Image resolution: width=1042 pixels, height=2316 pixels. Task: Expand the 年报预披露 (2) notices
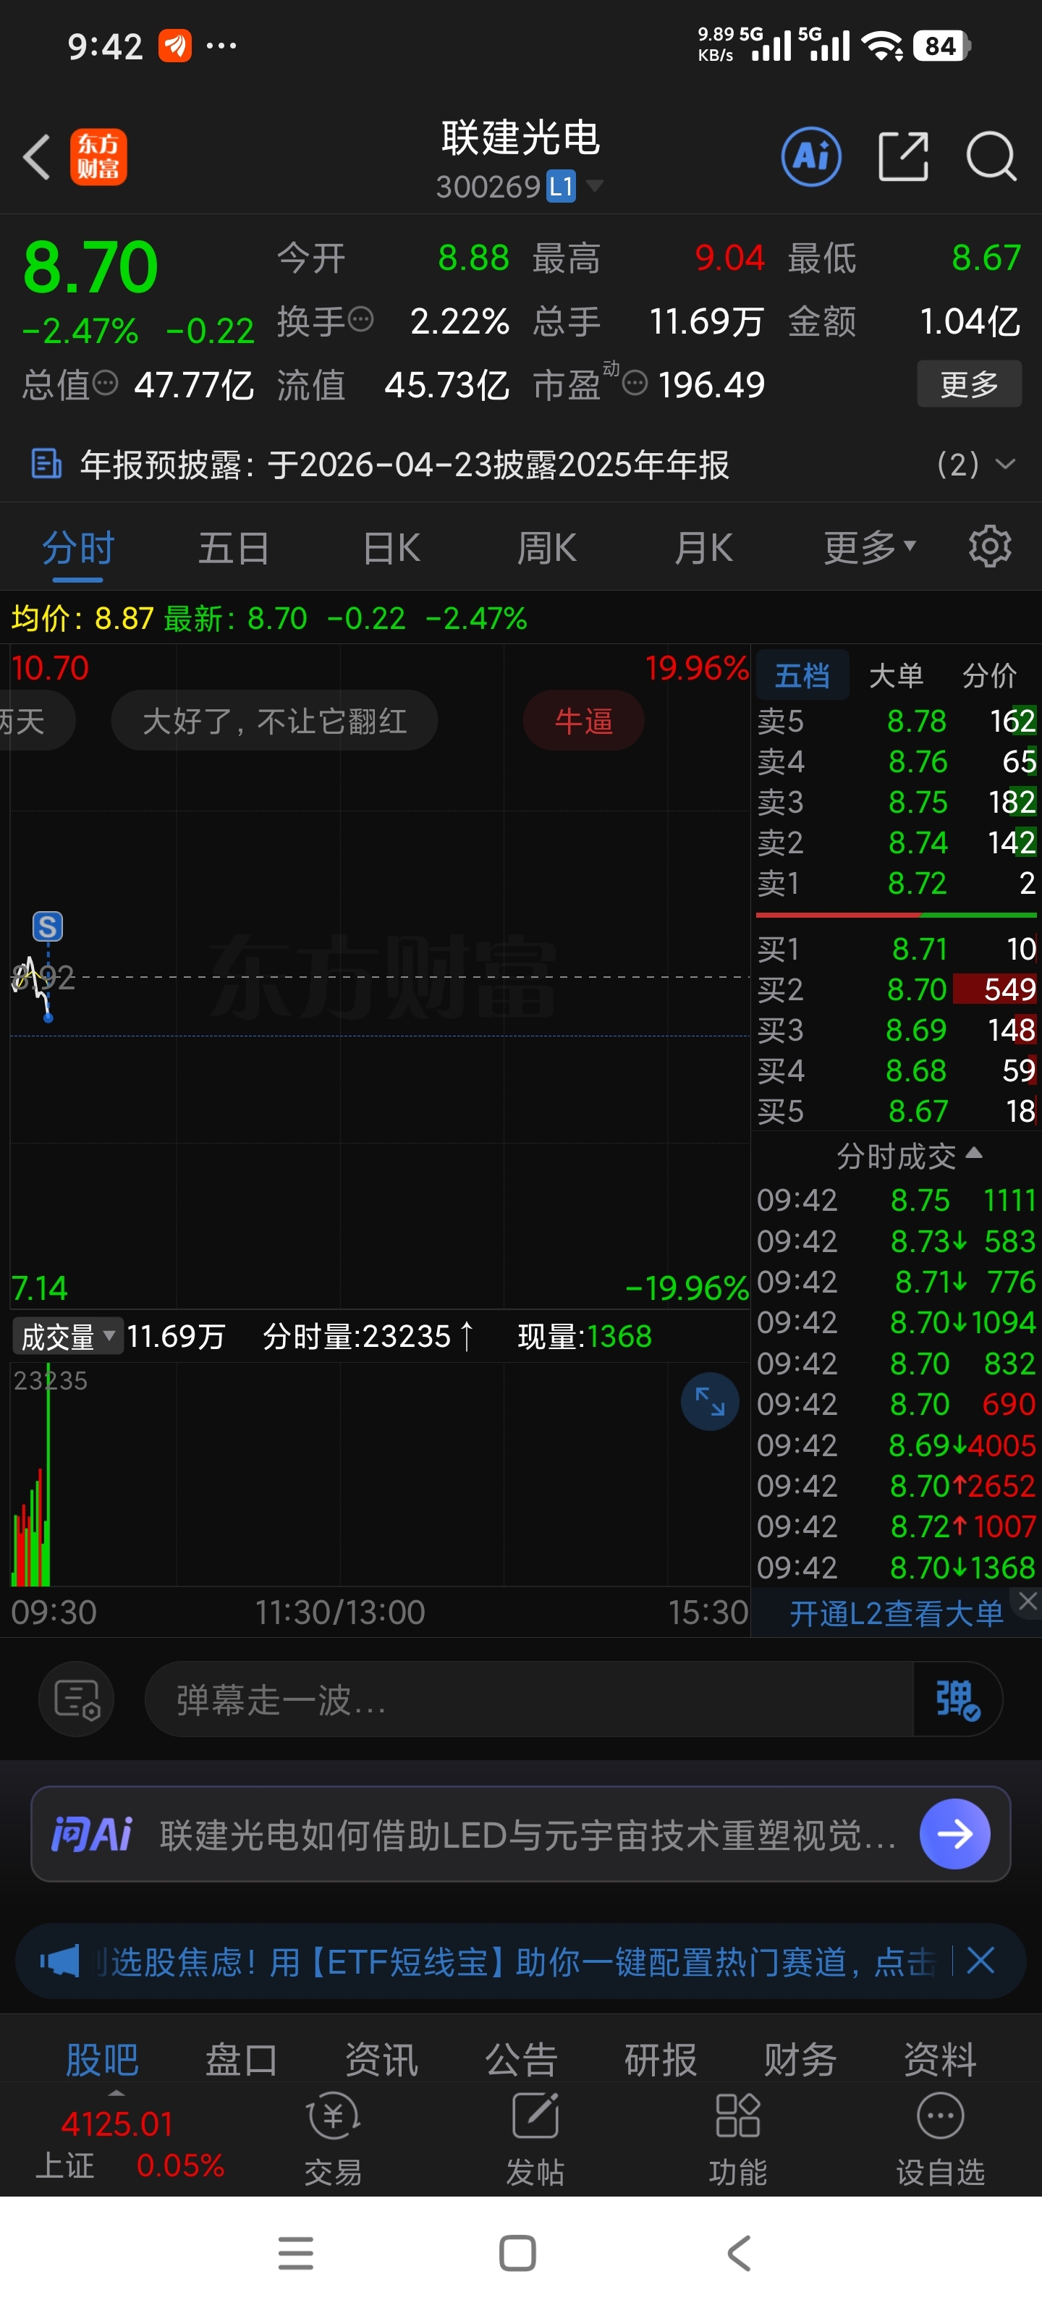click(976, 464)
